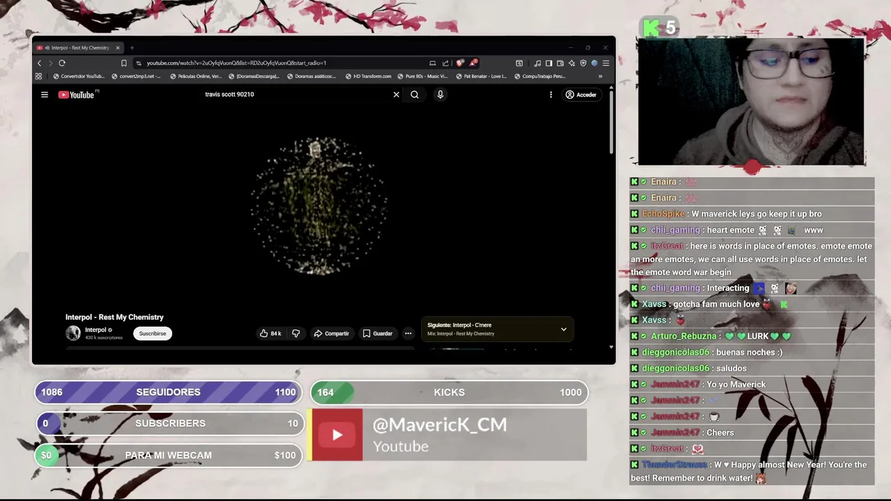891x501 pixels.
Task: Click the video player area
Action: 319,205
